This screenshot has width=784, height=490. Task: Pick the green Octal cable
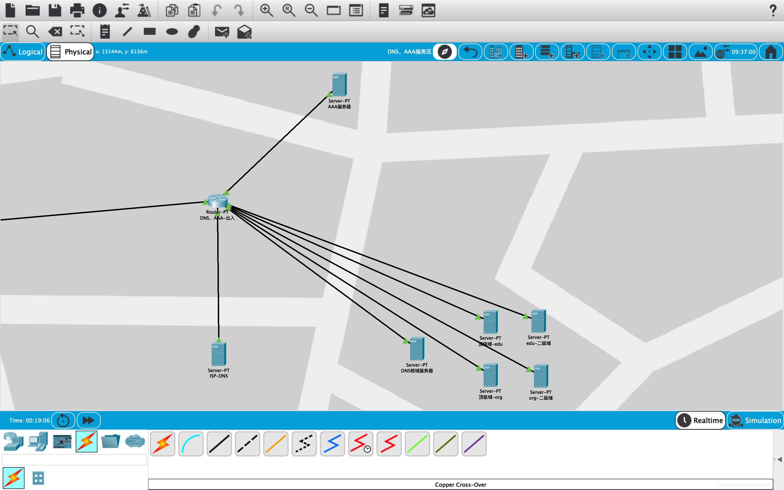pyautogui.click(x=417, y=444)
